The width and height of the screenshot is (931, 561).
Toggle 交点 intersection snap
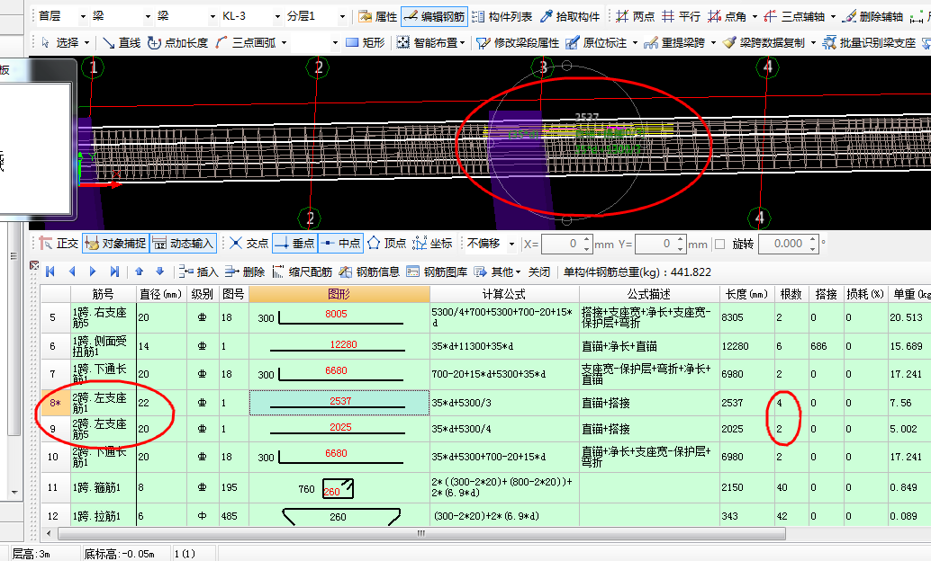coord(249,244)
